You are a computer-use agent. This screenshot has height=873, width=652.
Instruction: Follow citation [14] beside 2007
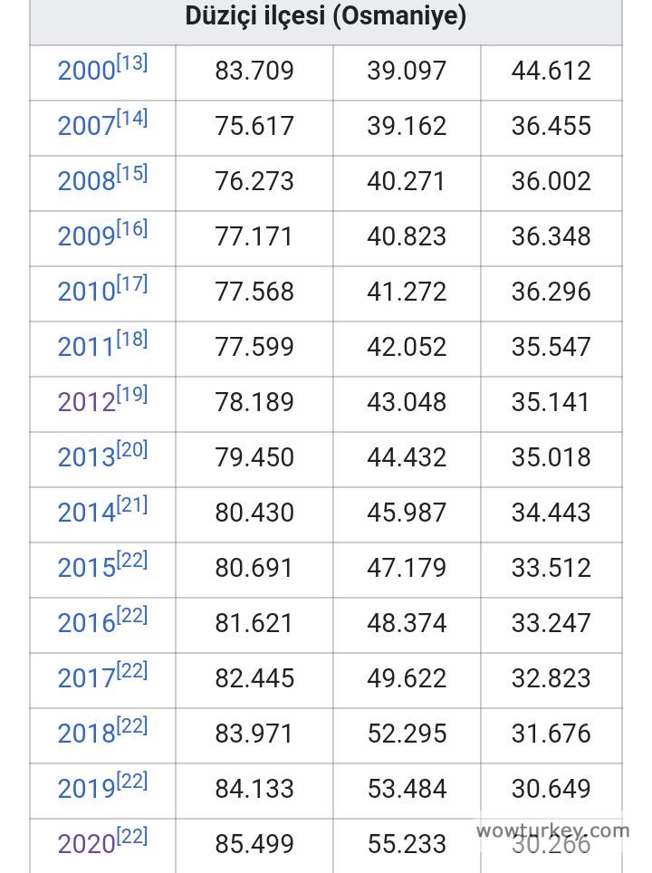[131, 119]
